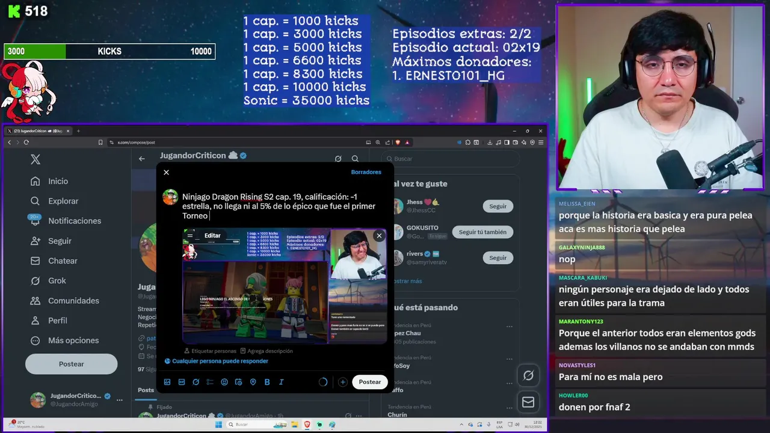
Task: Open more options for the YoSoy trend
Action: click(x=510, y=358)
